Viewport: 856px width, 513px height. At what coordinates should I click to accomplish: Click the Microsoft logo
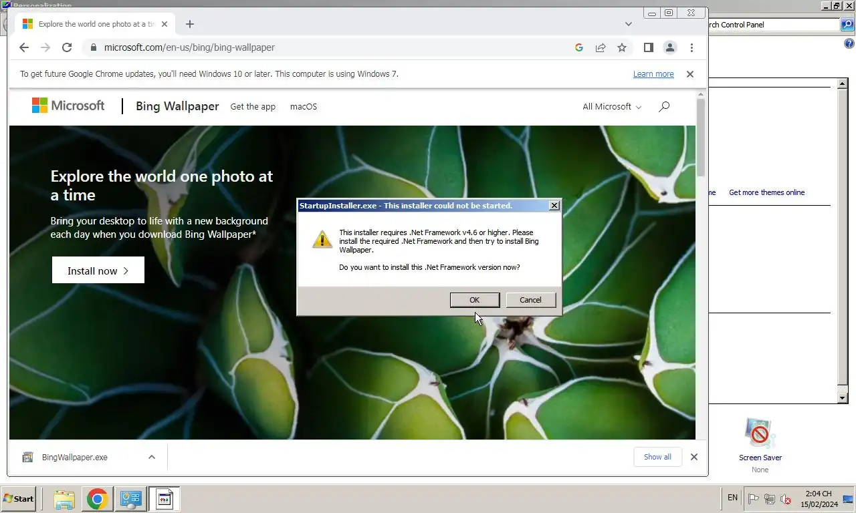68,106
